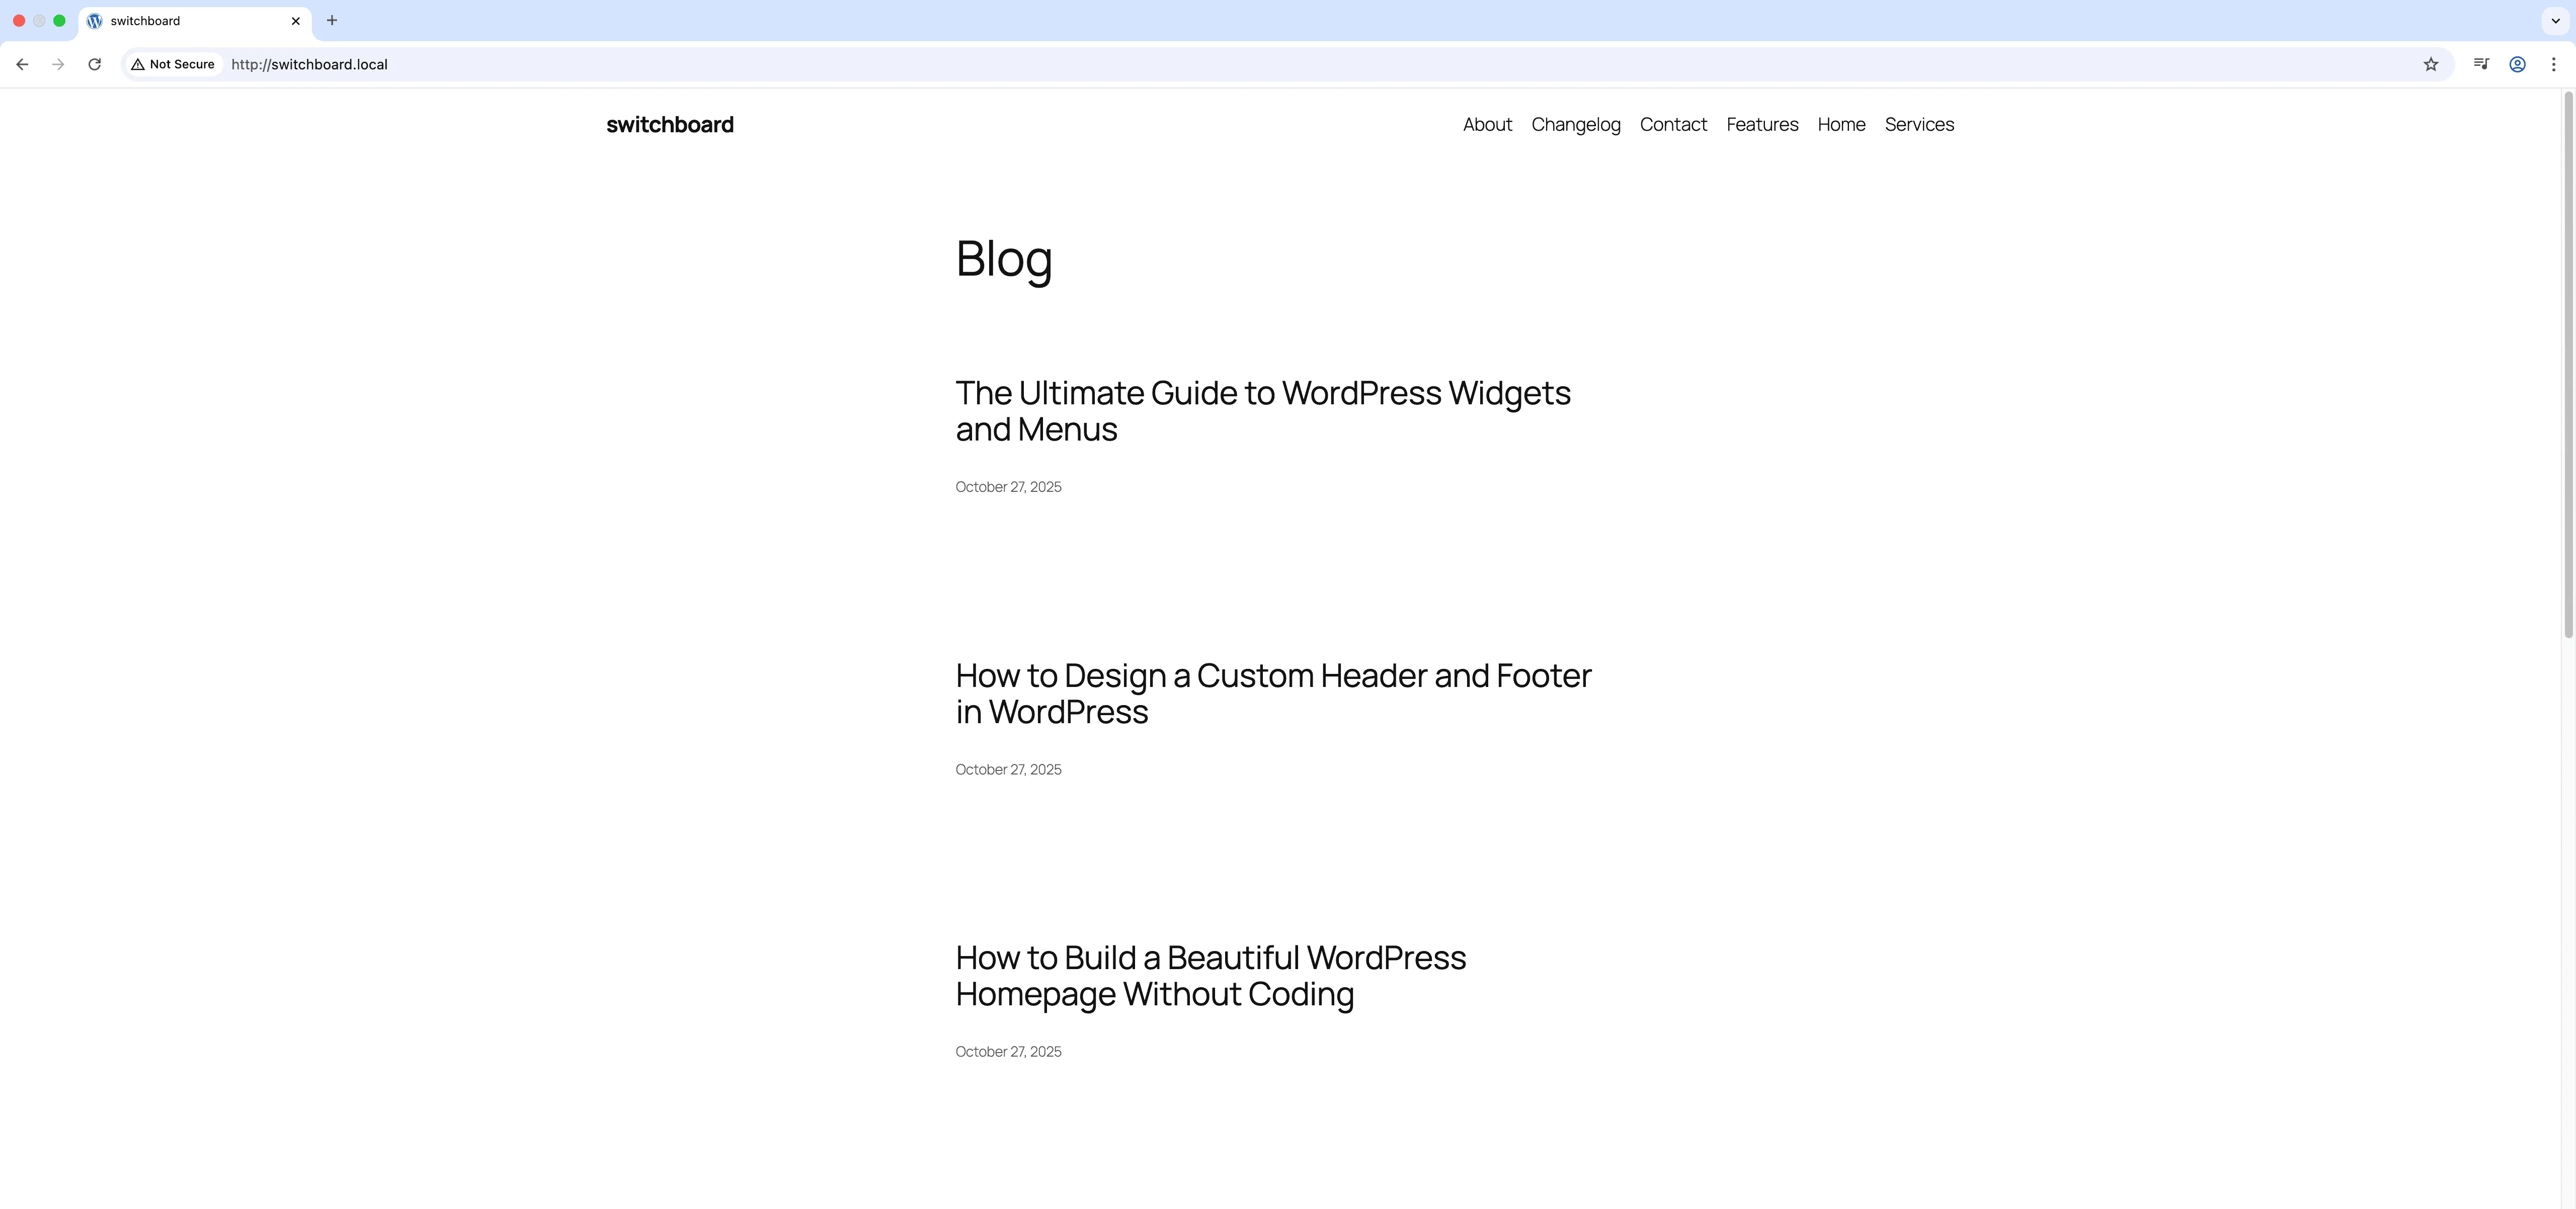Go to the Changelog page
The width and height of the screenshot is (2576, 1209).
pos(1575,125)
